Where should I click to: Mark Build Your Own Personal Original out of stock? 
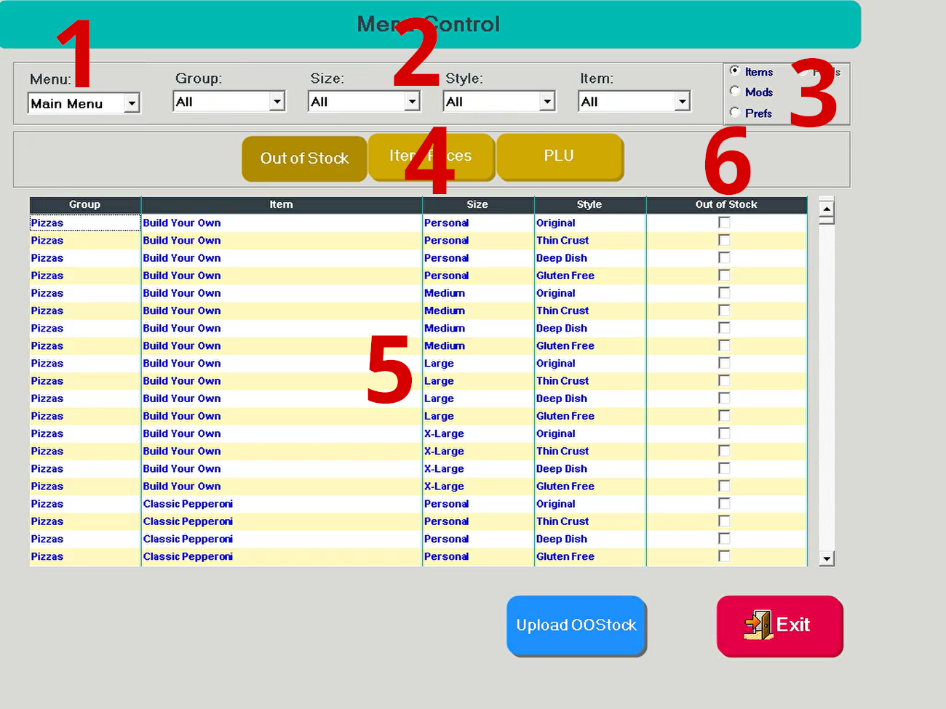[x=724, y=223]
